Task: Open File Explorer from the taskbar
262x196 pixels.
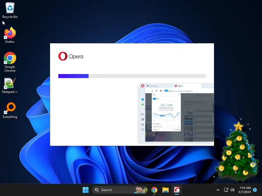Action: [166, 190]
